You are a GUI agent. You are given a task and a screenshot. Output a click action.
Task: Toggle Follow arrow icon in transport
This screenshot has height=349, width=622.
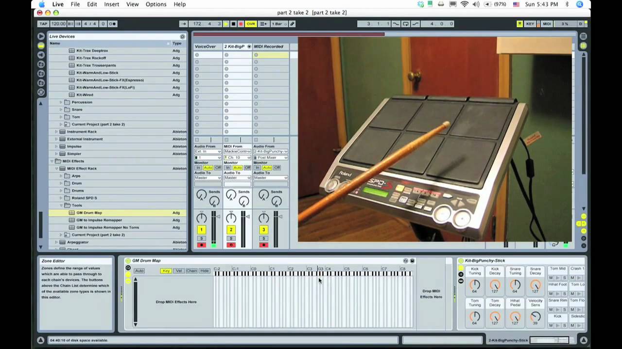coord(183,24)
